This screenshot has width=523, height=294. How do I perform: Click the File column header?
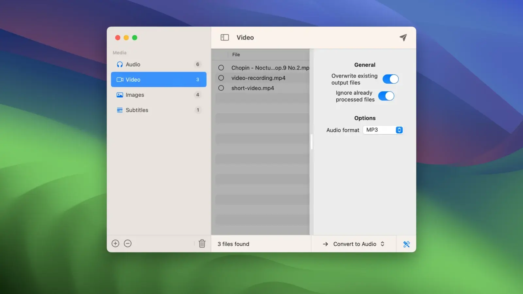(236, 55)
